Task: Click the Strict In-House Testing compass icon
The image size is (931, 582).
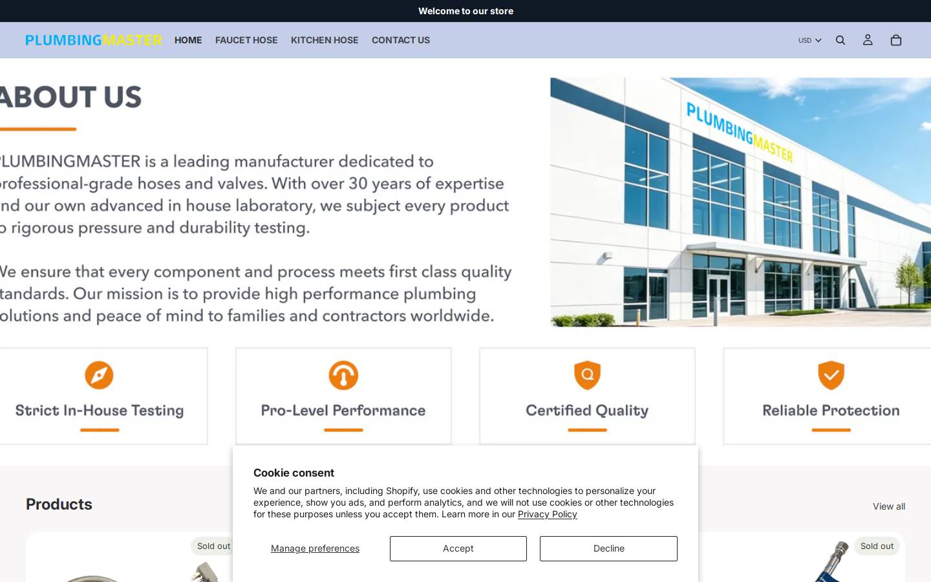Action: [x=99, y=375]
